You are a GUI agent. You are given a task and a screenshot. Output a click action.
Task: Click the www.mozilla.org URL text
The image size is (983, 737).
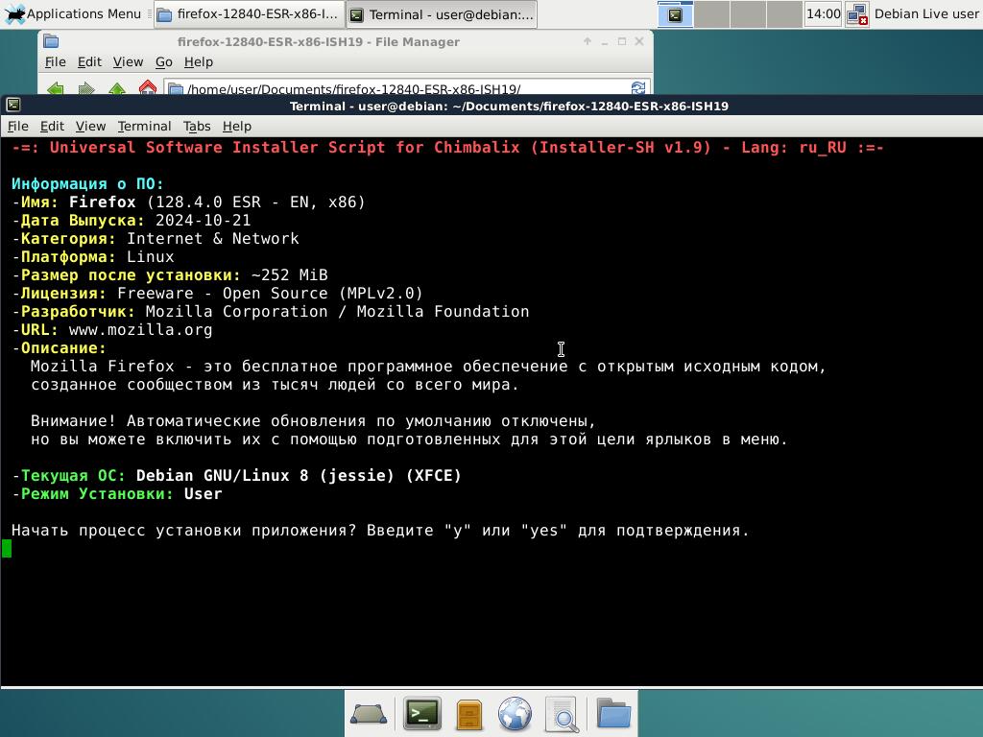point(140,330)
